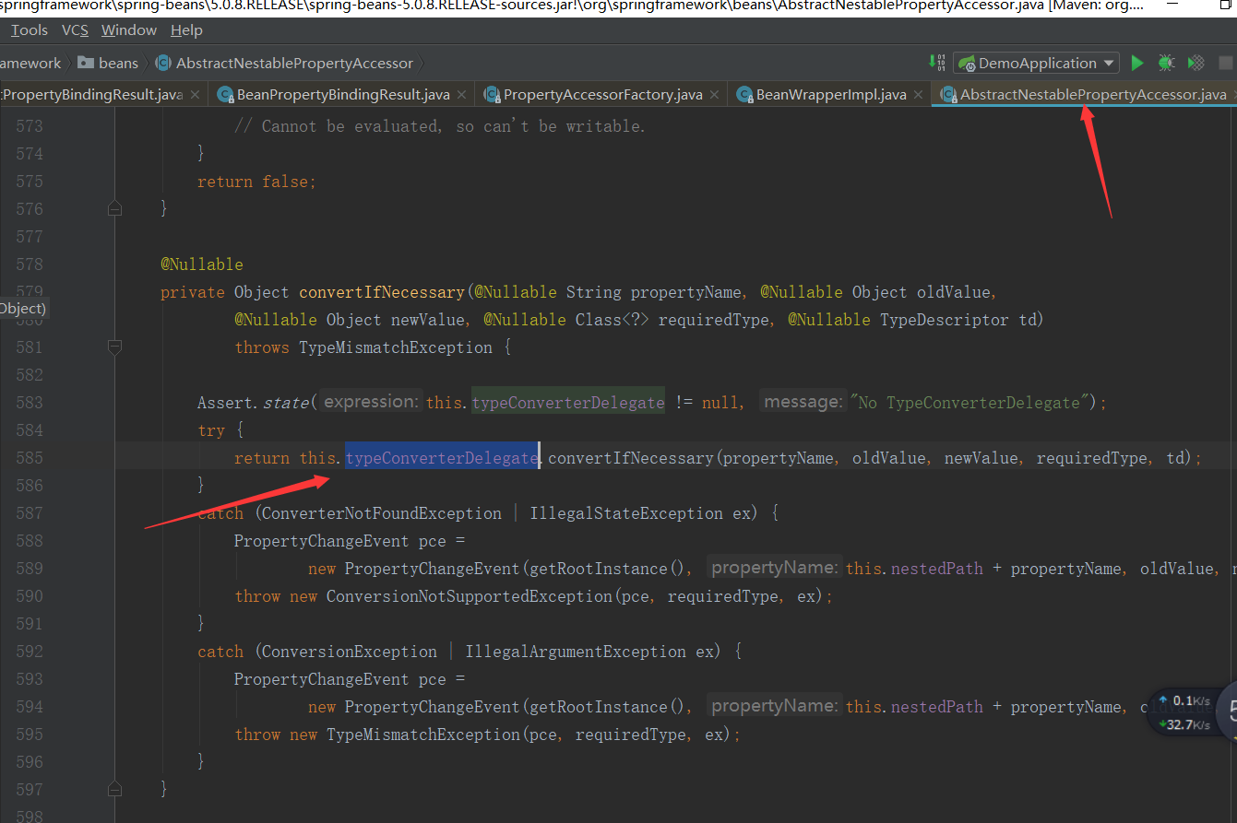Run DemoApplication with the green play icon
The image size is (1237, 823).
click(1137, 63)
